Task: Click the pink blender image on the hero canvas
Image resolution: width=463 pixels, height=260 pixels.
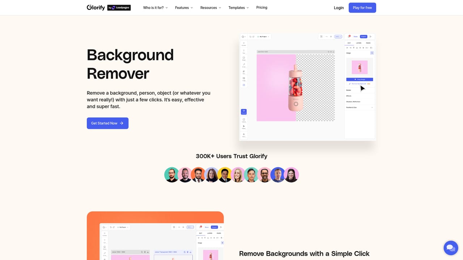Action: click(x=296, y=88)
